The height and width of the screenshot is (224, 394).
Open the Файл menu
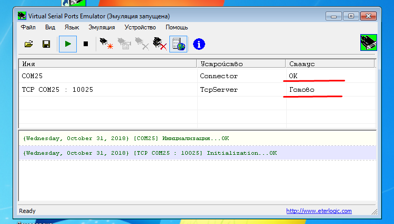pos(28,27)
